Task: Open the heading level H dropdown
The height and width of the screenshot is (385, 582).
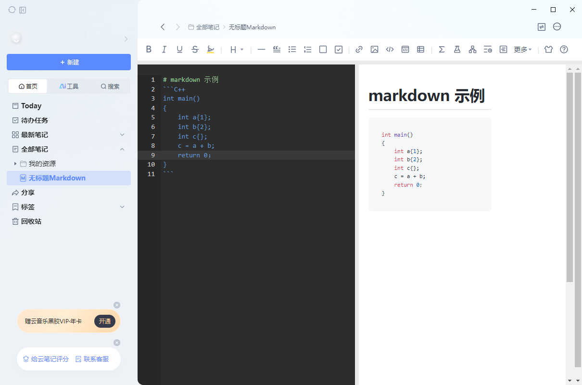Action: click(x=236, y=49)
